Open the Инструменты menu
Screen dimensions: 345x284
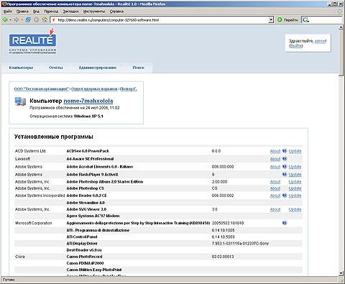pos(94,12)
